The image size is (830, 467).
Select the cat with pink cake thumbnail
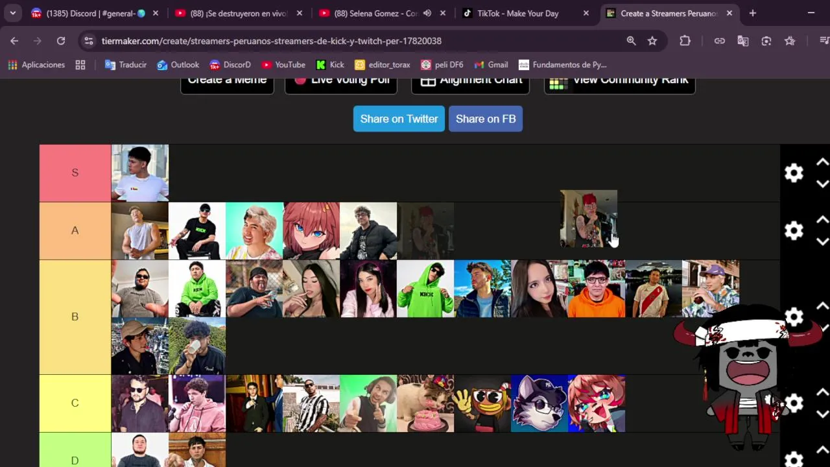tap(425, 403)
